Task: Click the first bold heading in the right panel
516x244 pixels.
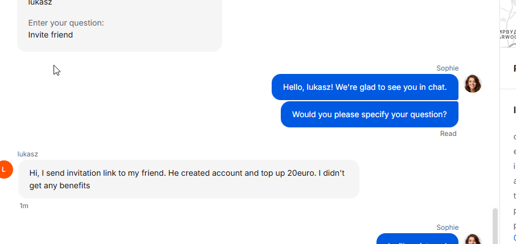Action: [x=515, y=68]
